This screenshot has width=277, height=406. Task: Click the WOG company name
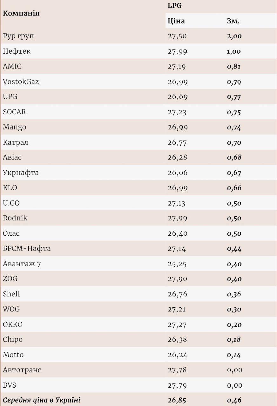[x=11, y=309]
